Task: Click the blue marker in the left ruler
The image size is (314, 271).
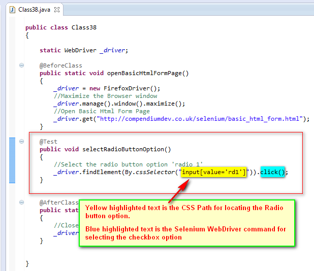Action: tap(12, 160)
